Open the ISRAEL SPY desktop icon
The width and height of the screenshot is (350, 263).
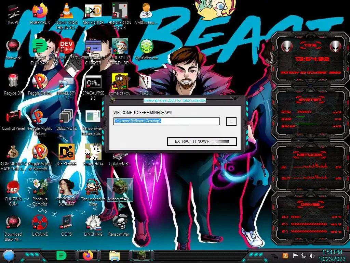pyautogui.click(x=67, y=85)
